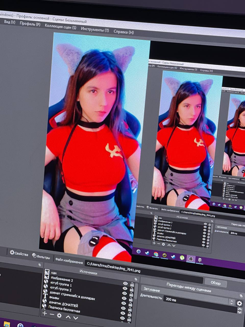Open File Explorer from the Windows taskbar

tap(7, 324)
